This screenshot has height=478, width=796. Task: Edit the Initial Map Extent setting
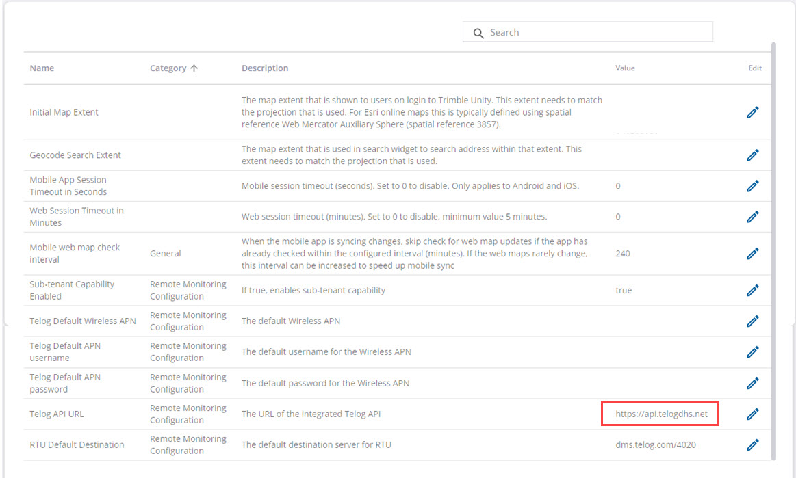coord(753,112)
